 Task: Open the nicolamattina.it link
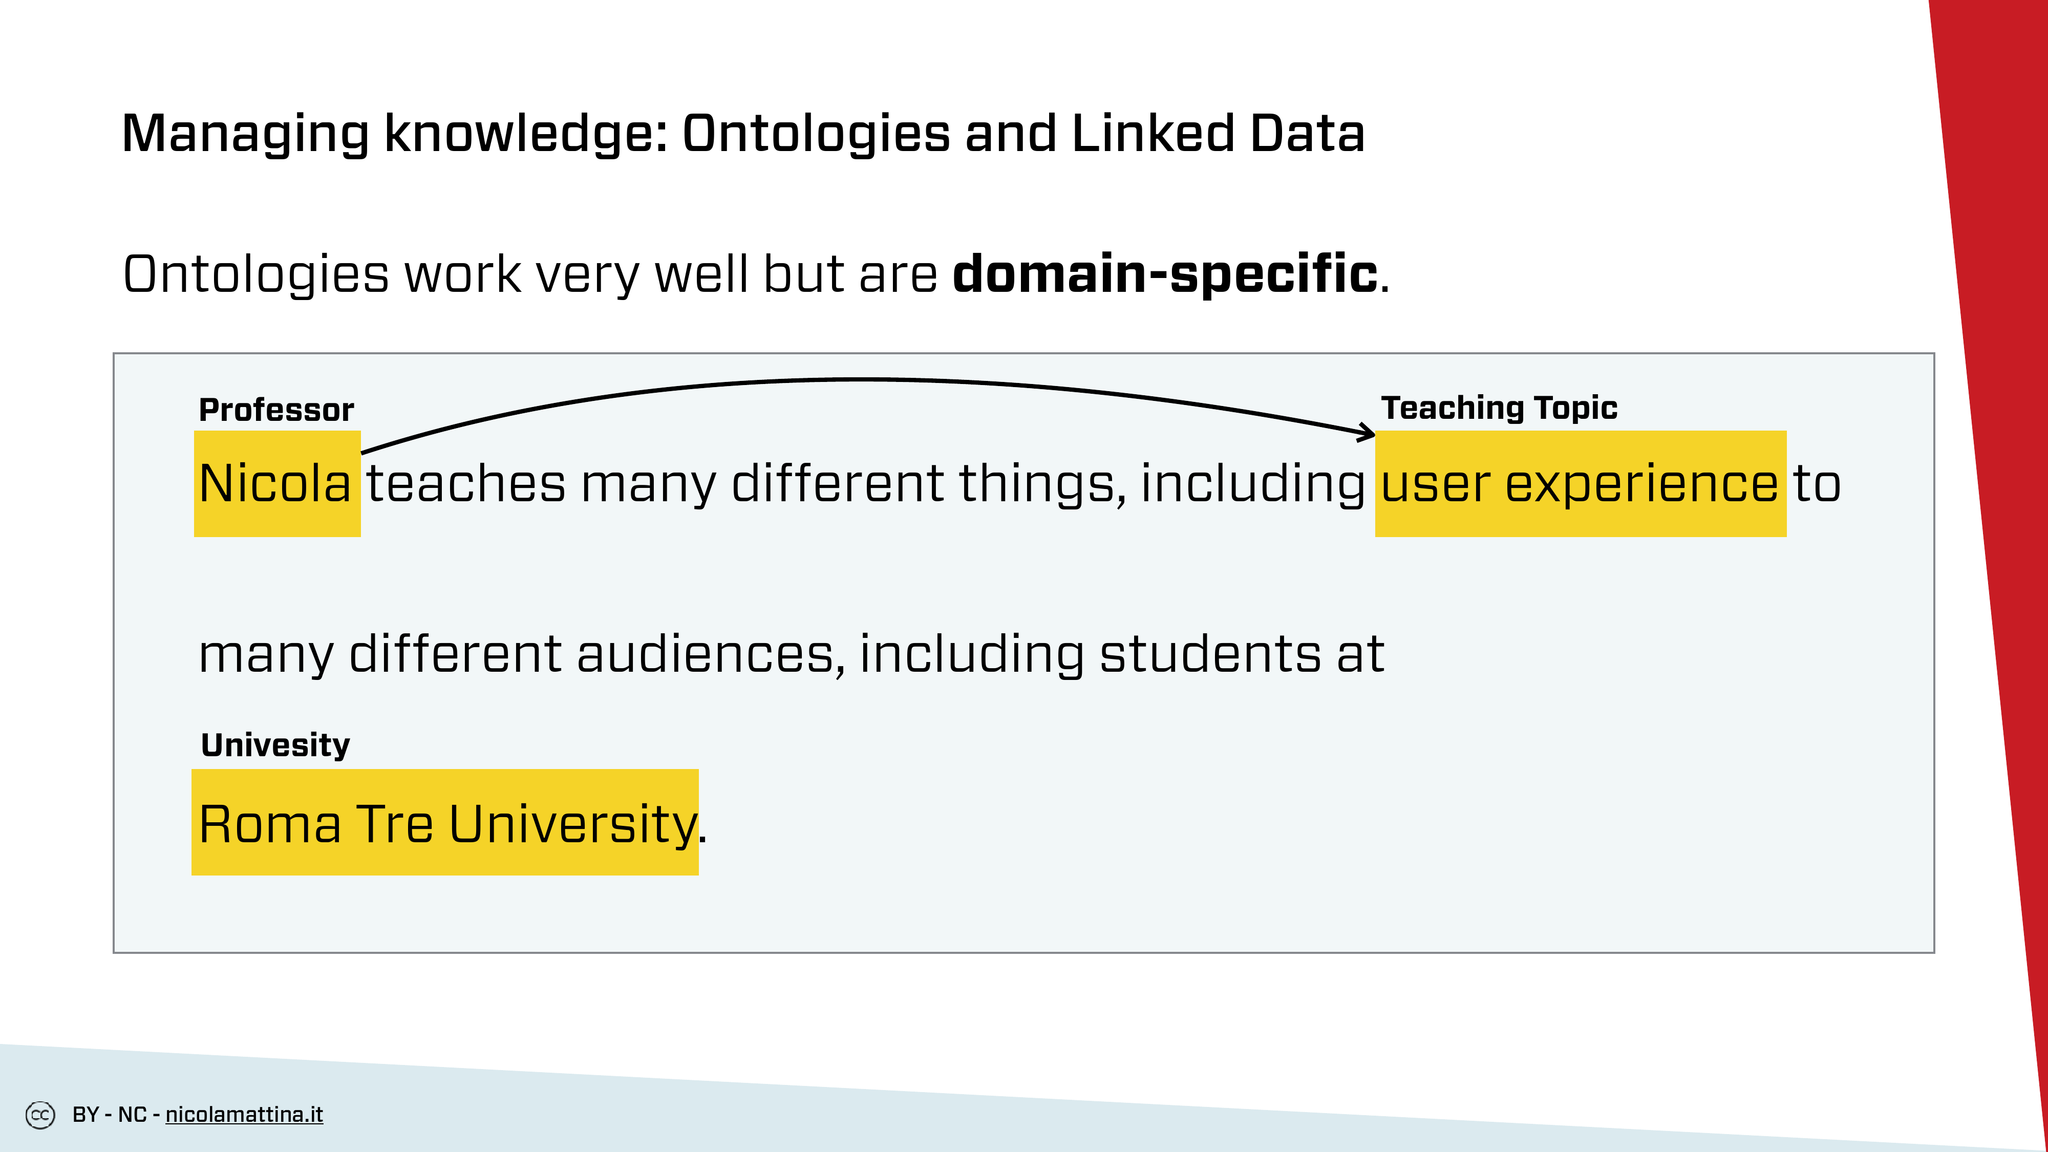[244, 1115]
